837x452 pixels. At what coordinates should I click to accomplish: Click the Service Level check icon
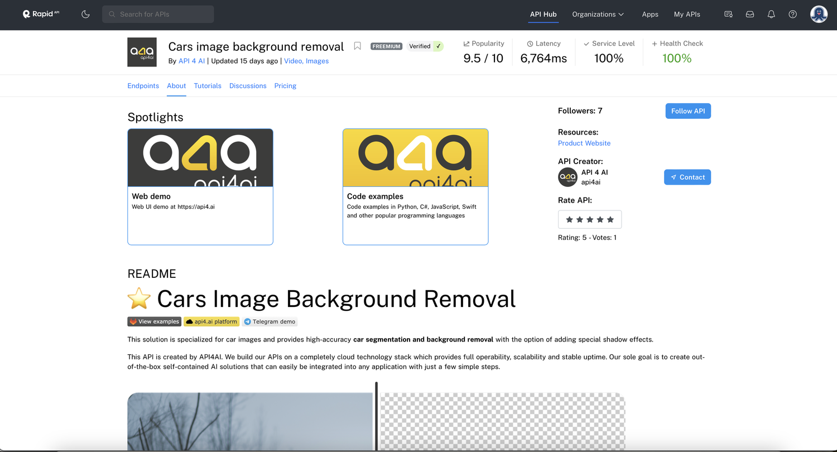(x=586, y=44)
